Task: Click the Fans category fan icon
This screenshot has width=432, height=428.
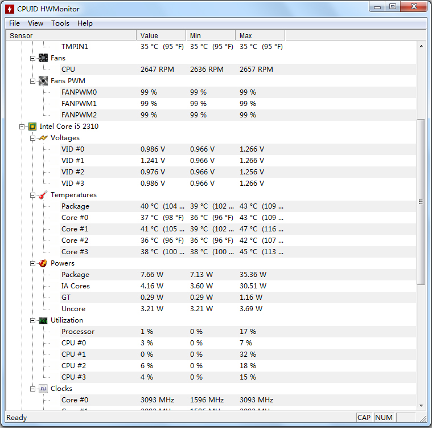Action: 43,58
